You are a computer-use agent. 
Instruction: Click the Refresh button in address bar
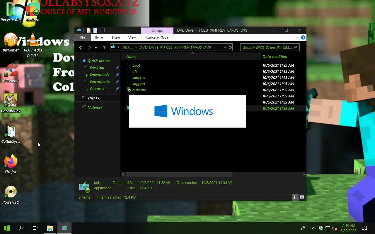tap(230, 47)
